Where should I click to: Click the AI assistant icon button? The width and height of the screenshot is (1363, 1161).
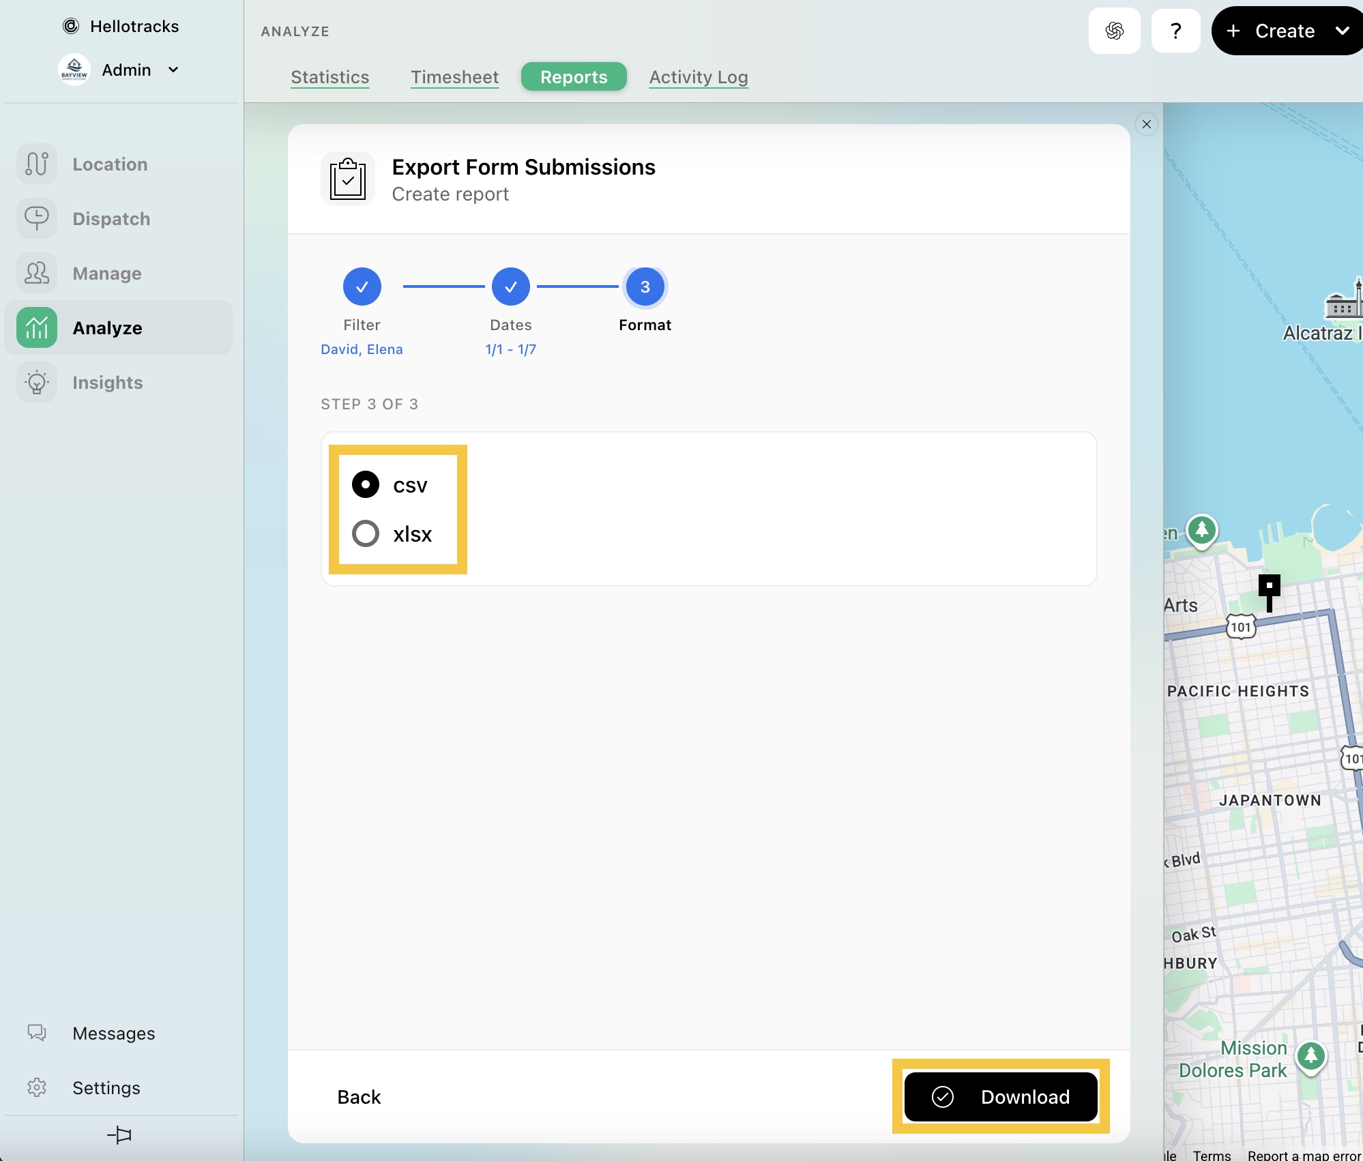tap(1114, 31)
